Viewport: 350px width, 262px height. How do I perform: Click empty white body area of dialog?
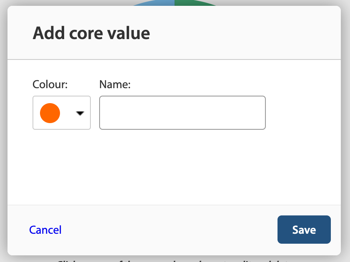pos(174,167)
